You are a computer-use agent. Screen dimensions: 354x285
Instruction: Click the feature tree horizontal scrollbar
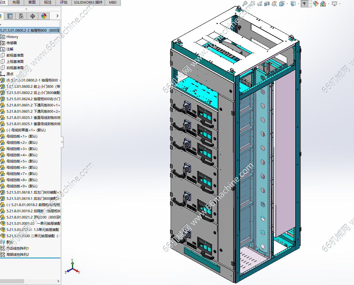click(12, 281)
